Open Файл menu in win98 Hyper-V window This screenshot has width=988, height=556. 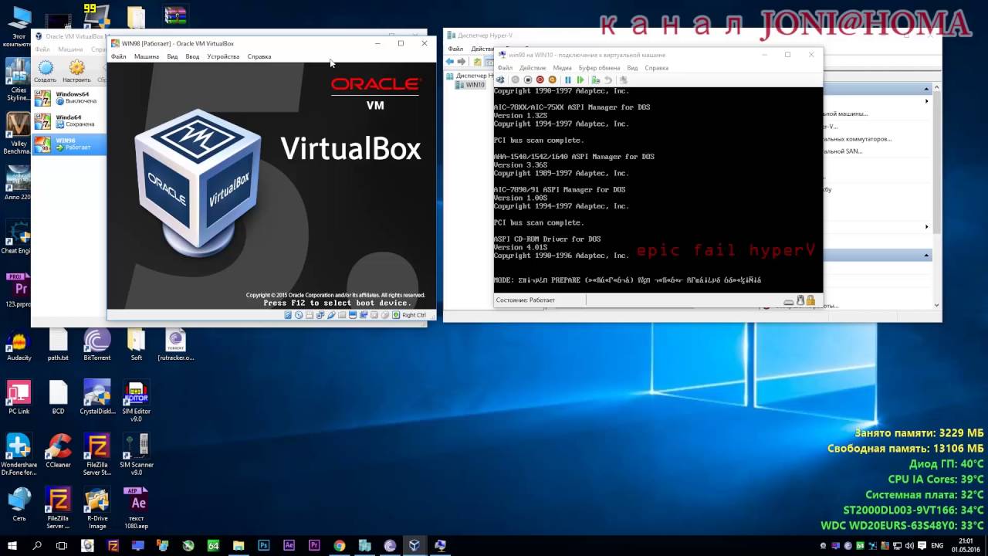point(505,68)
